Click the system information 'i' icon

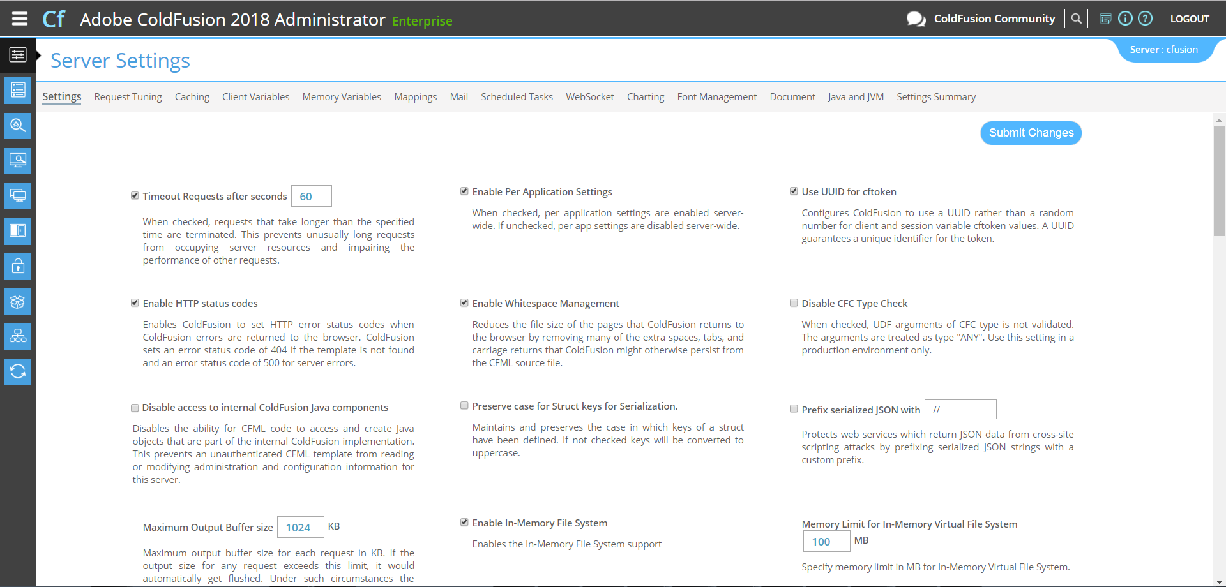[x=1126, y=19]
